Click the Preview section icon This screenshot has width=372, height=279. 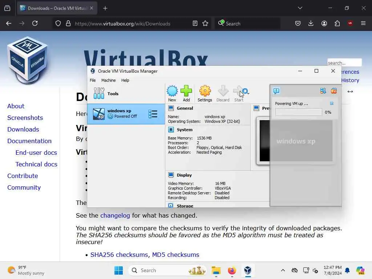(x=256, y=108)
